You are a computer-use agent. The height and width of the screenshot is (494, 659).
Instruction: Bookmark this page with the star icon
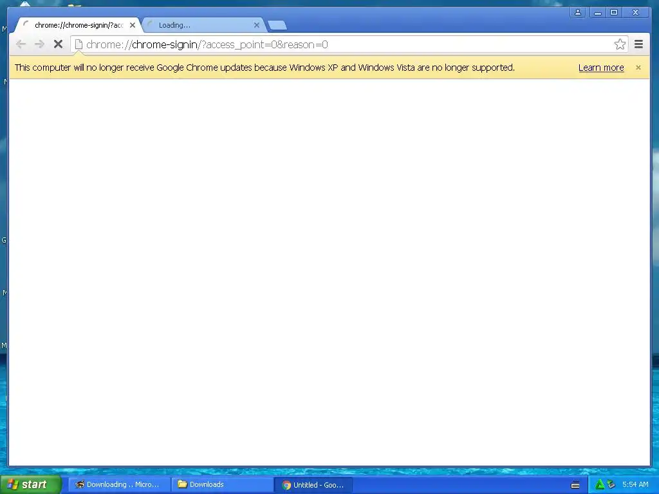620,44
